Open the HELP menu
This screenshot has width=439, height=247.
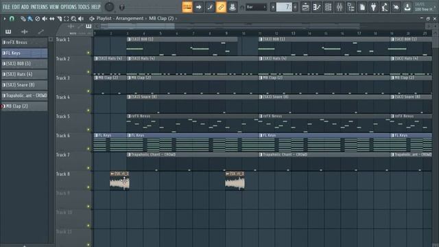[x=96, y=7]
